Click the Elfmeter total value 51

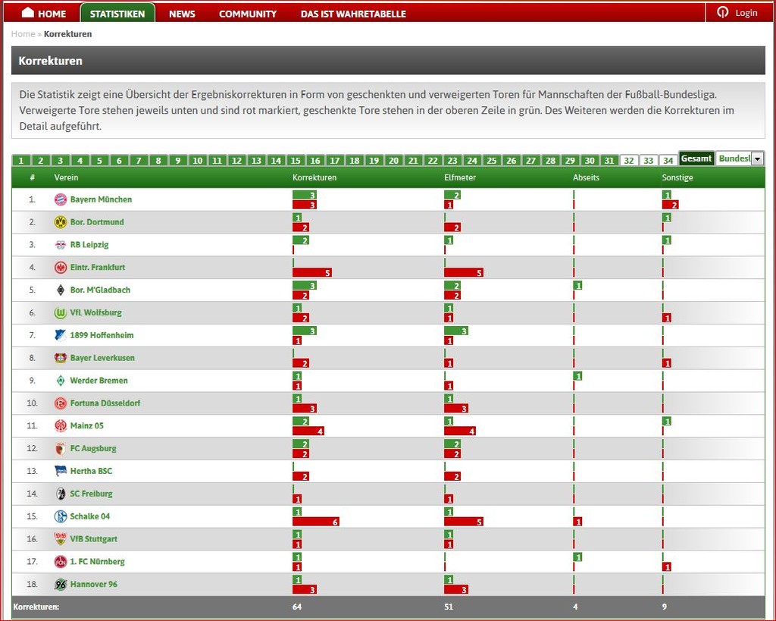449,607
